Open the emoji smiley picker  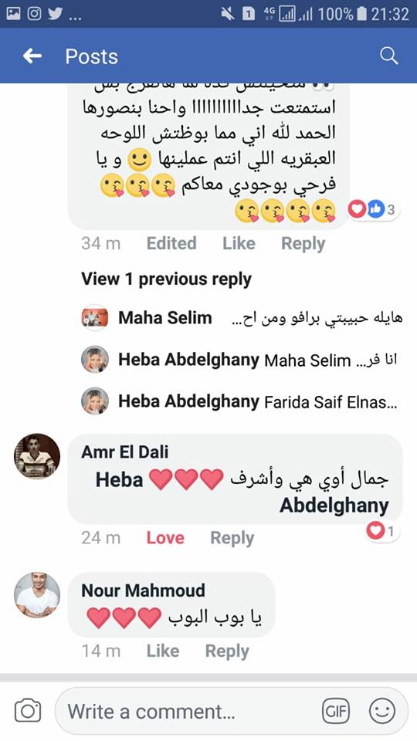[x=382, y=711]
